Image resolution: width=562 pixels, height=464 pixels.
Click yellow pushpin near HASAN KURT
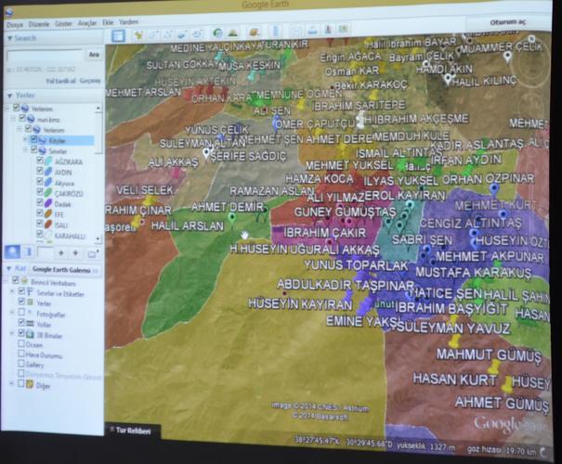[x=507, y=384]
